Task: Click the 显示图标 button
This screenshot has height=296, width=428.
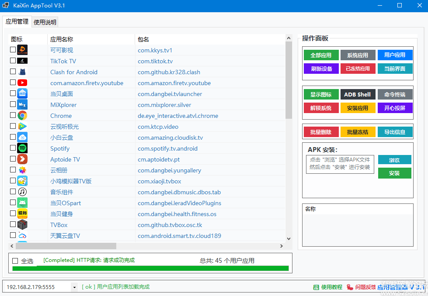Action: pos(321,94)
